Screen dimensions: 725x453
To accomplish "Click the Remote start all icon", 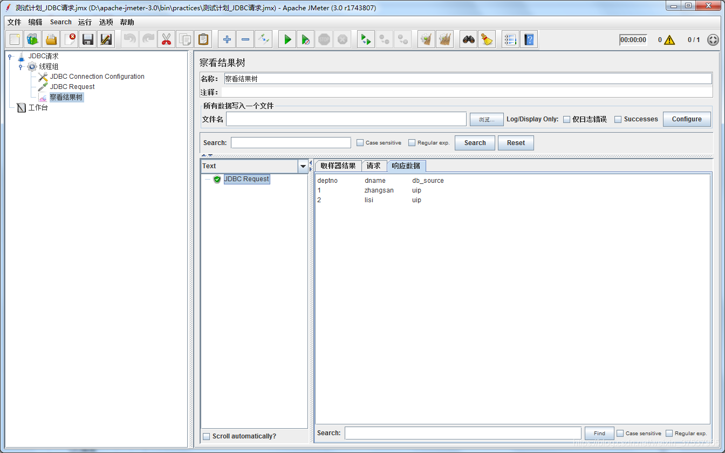I will click(366, 39).
